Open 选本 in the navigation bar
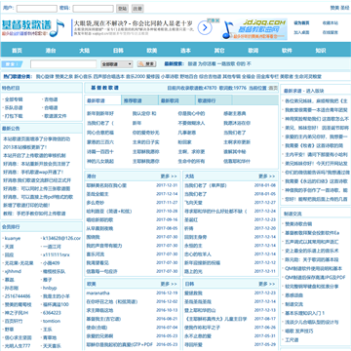This screenshot has height=351, width=351. coord(185,51)
